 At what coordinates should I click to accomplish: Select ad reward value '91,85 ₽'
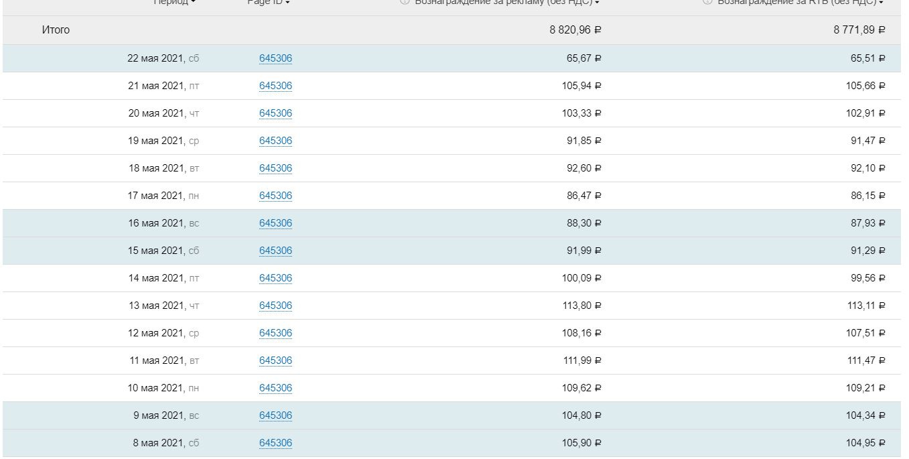point(584,141)
